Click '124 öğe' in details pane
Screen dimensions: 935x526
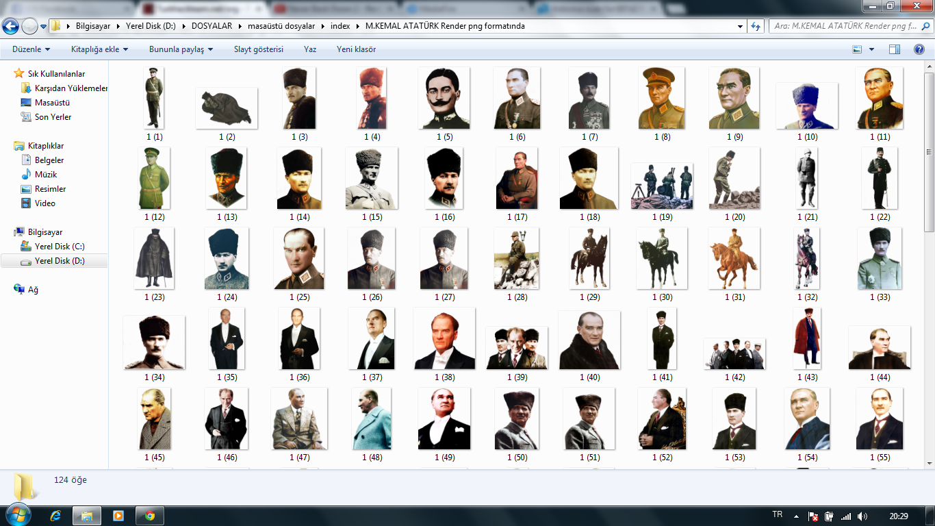pyautogui.click(x=71, y=480)
